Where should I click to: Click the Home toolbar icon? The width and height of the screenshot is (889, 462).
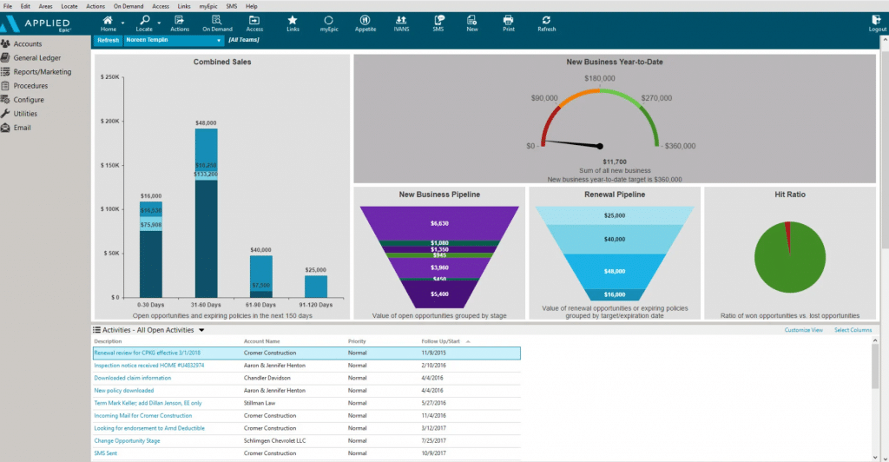[108, 21]
